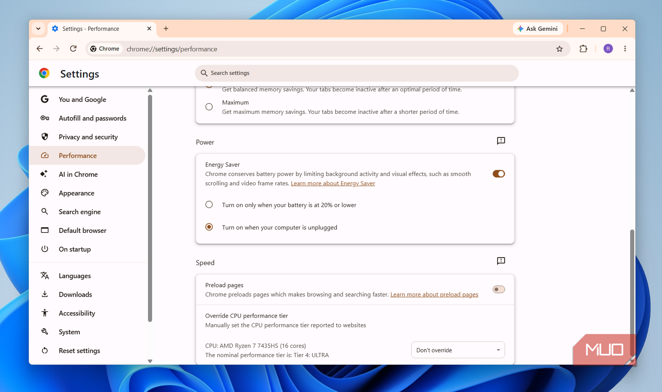Screen dimensions: 662x392
Task: Open Learn more about Energy Saver link
Action: 333,183
